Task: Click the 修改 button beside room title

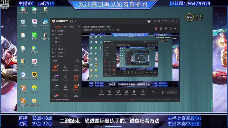Action: click(109, 27)
